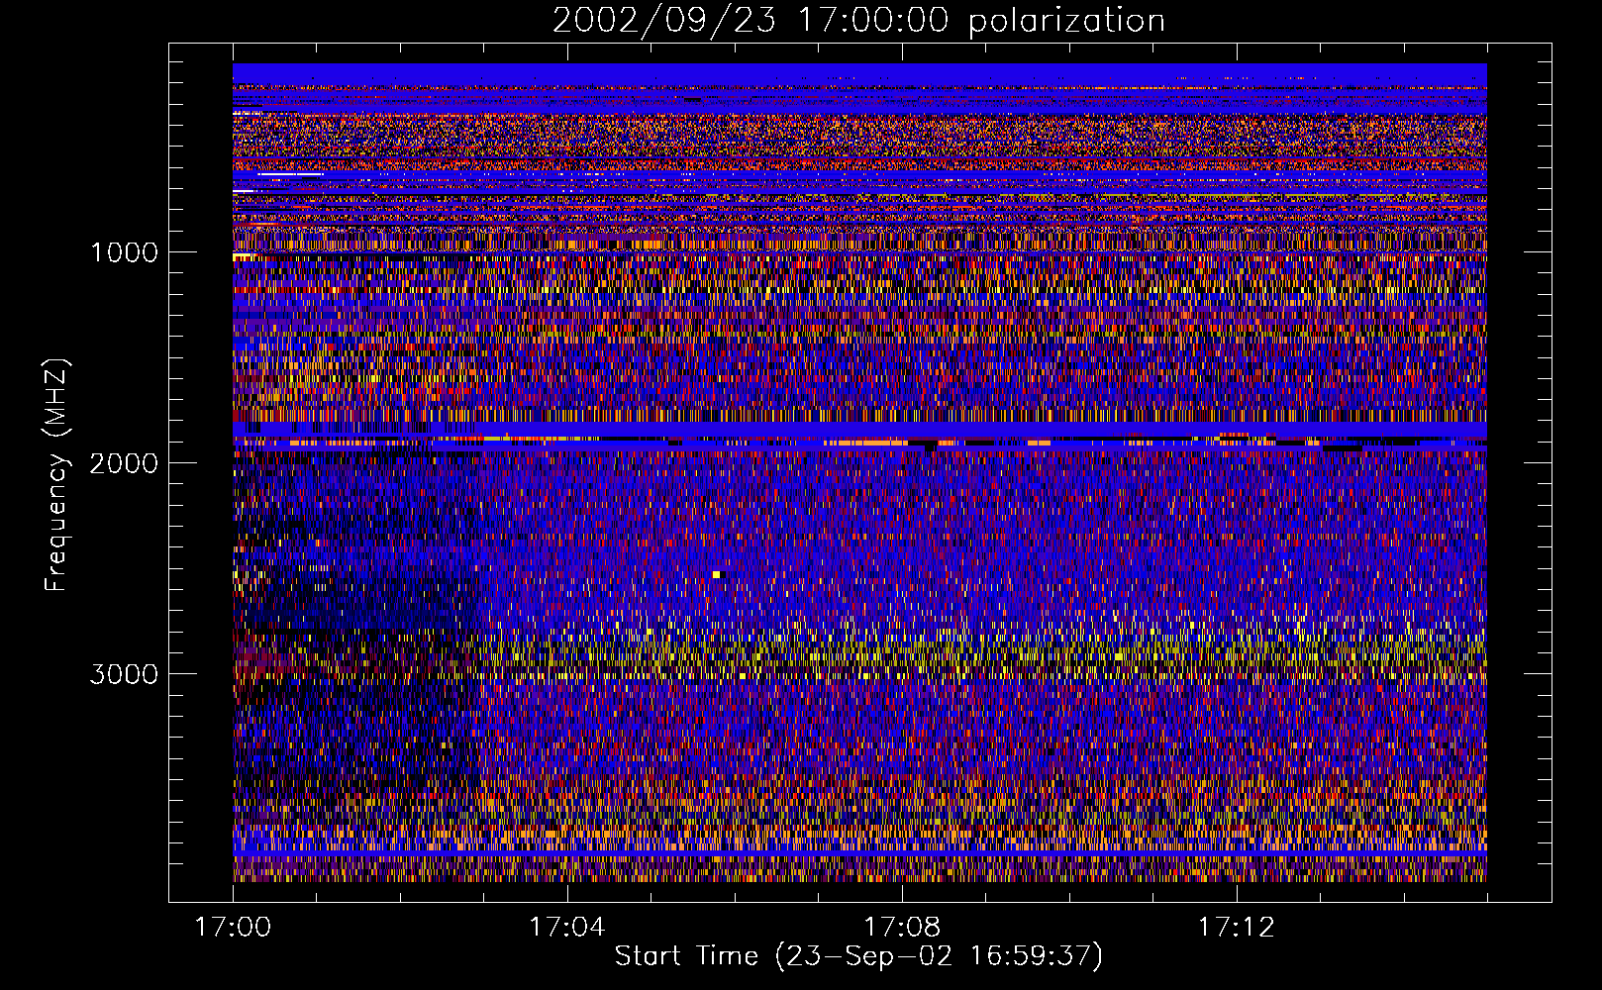
Task: Select the '3000' frequency axis label
Action: coord(124,674)
